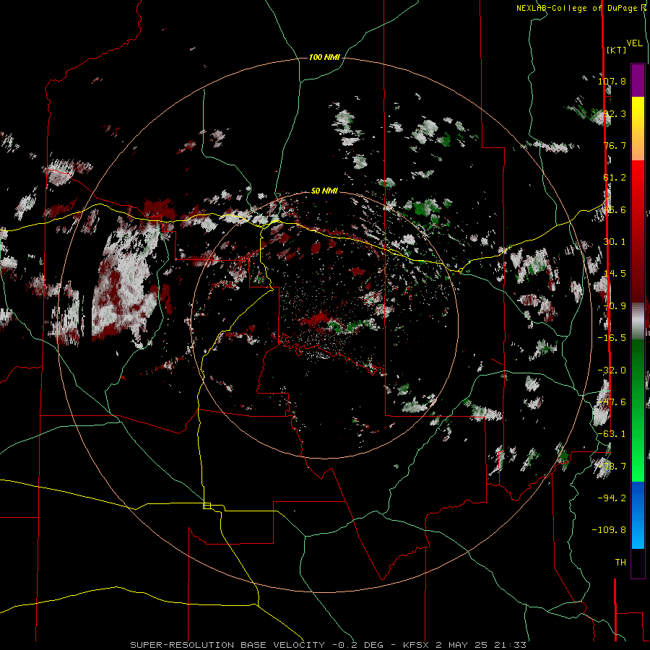Click the -47.6 value on velocity scale
The image size is (650, 650).
[612, 402]
